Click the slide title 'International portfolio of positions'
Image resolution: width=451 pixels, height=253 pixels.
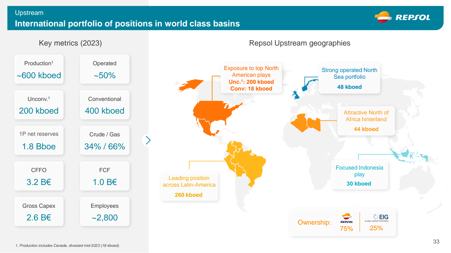click(127, 23)
